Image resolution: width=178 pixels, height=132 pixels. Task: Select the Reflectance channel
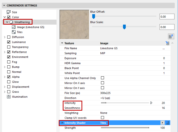[19, 52]
